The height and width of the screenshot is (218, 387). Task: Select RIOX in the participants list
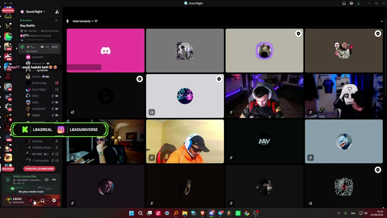coord(35,96)
